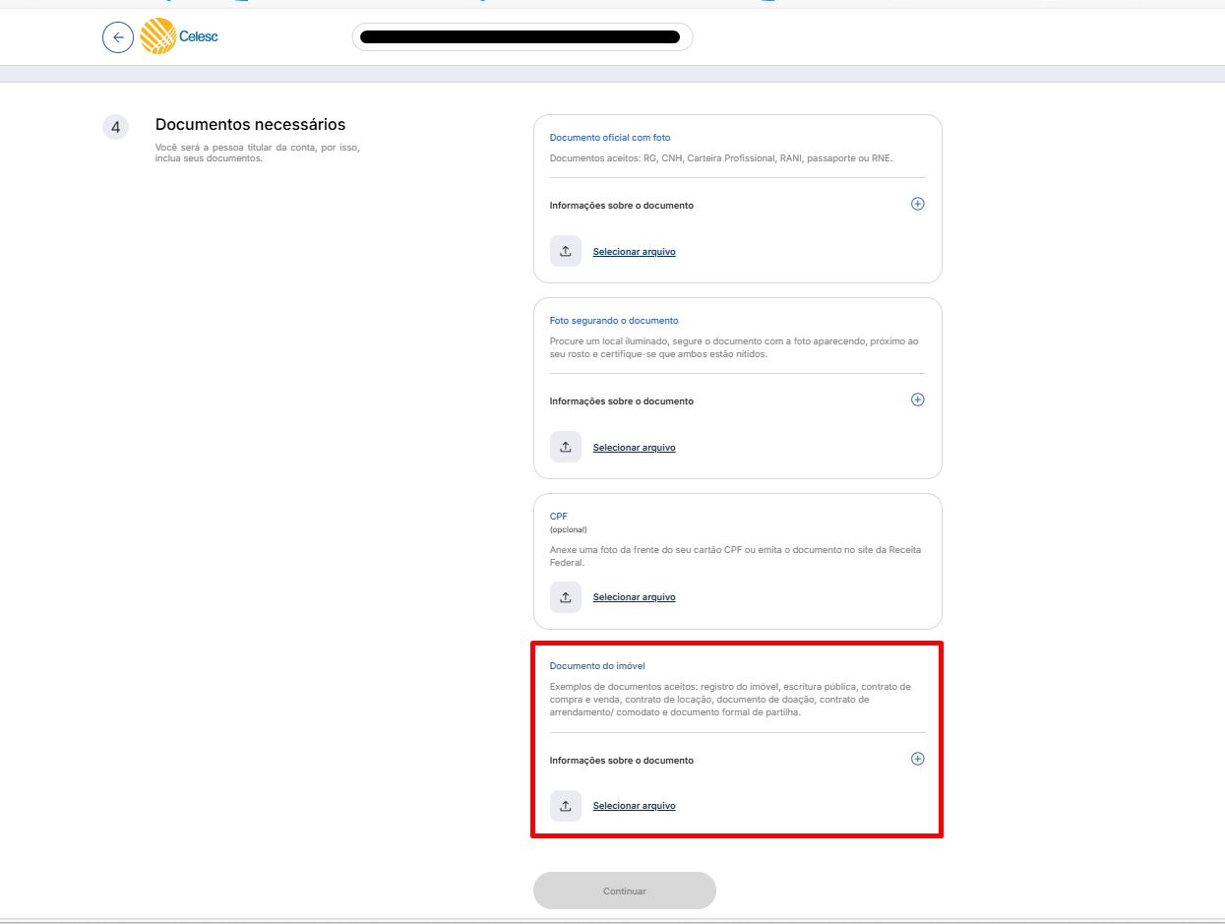Screen dimensions: 1225x924
Task: Click Informações sobre o documento in Documento do imóvel
Action: (x=621, y=761)
